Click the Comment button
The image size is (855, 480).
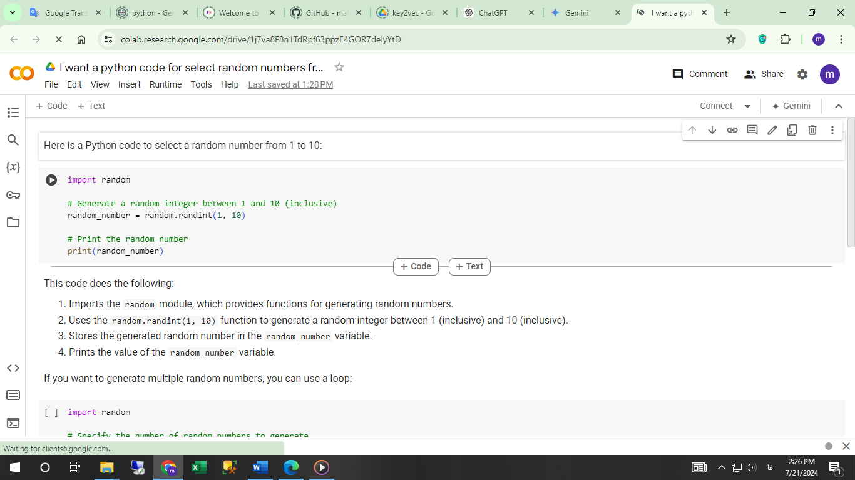700,74
